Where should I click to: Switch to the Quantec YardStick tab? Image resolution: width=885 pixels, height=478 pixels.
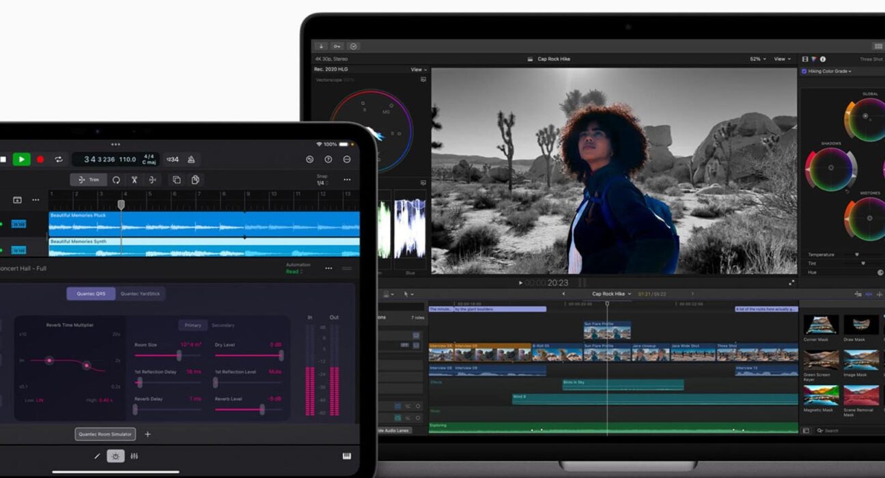(x=141, y=294)
